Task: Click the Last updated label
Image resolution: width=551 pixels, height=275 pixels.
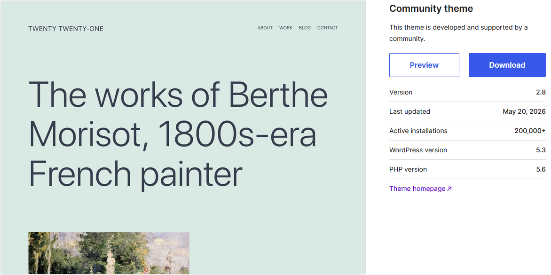Action: pyautogui.click(x=410, y=112)
